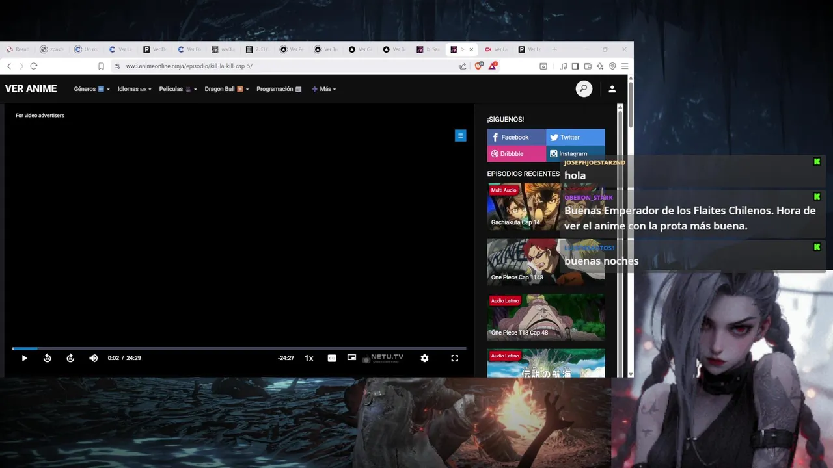The image size is (833, 468).
Task: Open Brave Shields lion icon
Action: (x=479, y=66)
